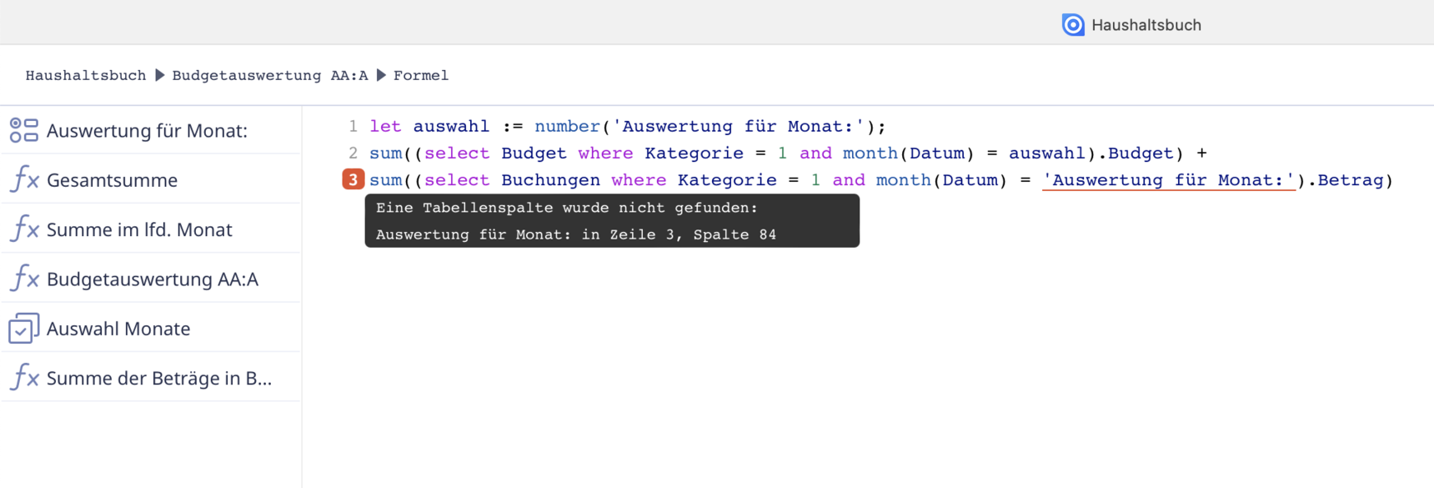The height and width of the screenshot is (488, 1434).
Task: Click the fx icon next to Gesamtsumme
Action: [x=24, y=179]
